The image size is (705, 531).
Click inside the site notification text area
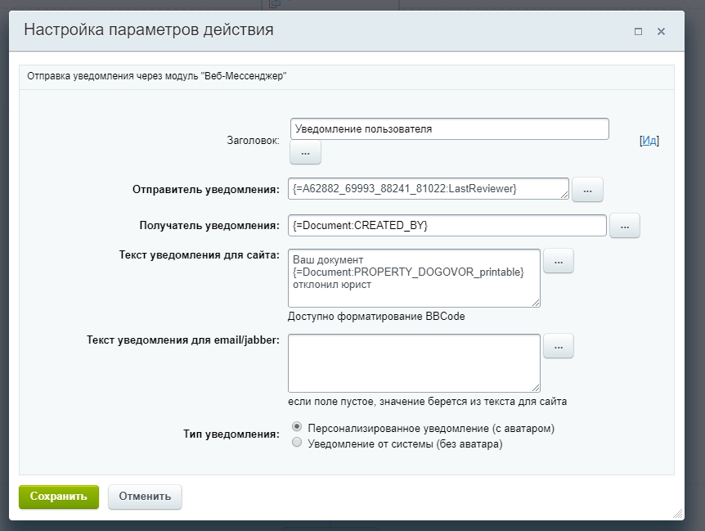(x=413, y=278)
